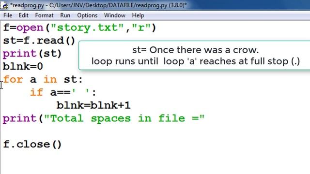Click the "Total spaces in file =" string
This screenshot has height=174, width=310.
[x=124, y=118]
